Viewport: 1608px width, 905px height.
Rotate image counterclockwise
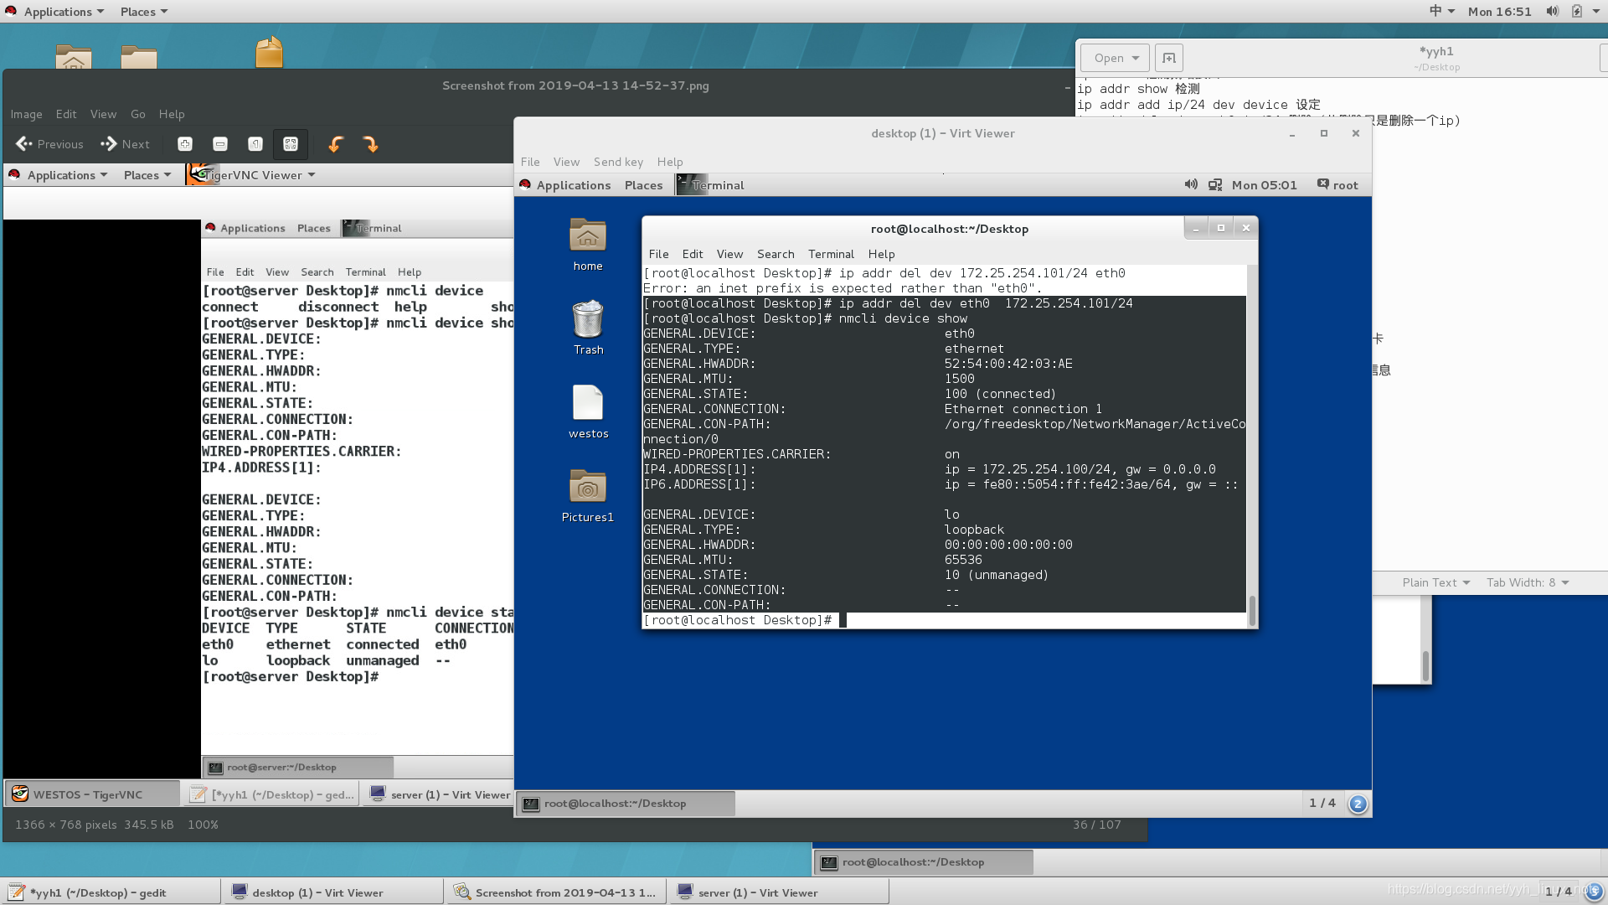coord(336,144)
